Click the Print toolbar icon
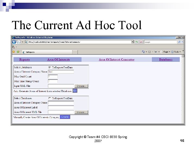Screen dimensions: 196x147 [156, 52]
